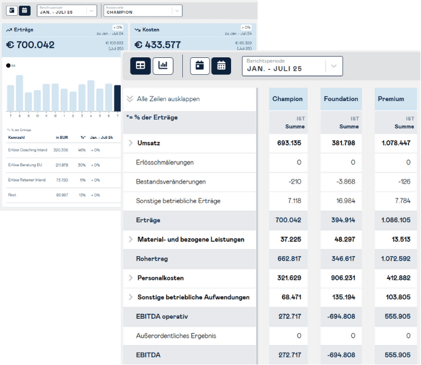421x365 pixels.
Task: Click the Erträge value € 700.042 card
Action: pyautogui.click(x=31, y=45)
